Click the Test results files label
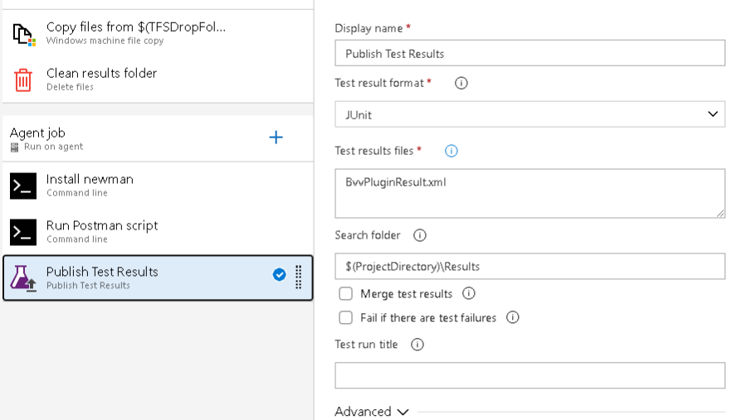 pyautogui.click(x=374, y=151)
